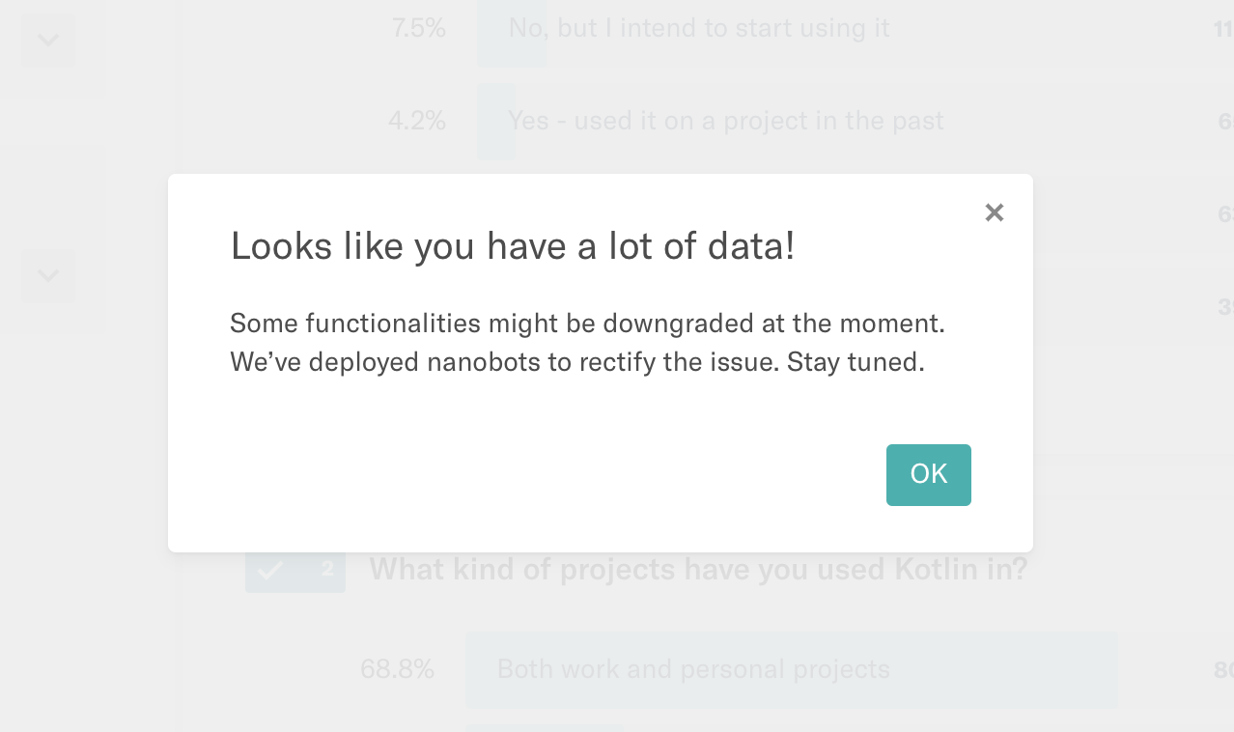Image resolution: width=1234 pixels, height=732 pixels.
Task: Click the 'We've deployed nanobots' text line
Action: pyautogui.click(x=577, y=363)
